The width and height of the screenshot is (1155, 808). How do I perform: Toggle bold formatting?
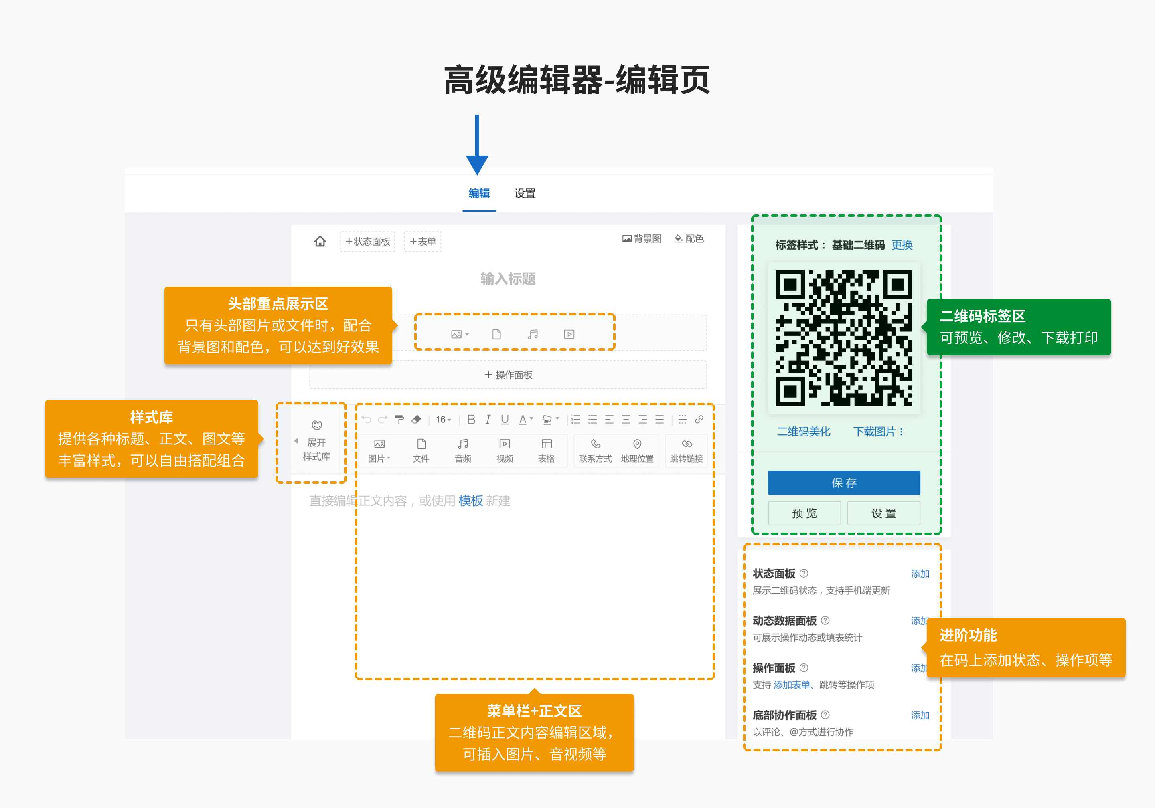(x=471, y=419)
